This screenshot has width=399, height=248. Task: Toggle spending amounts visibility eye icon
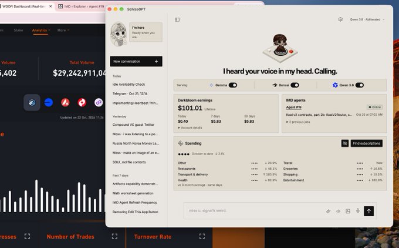click(345, 143)
